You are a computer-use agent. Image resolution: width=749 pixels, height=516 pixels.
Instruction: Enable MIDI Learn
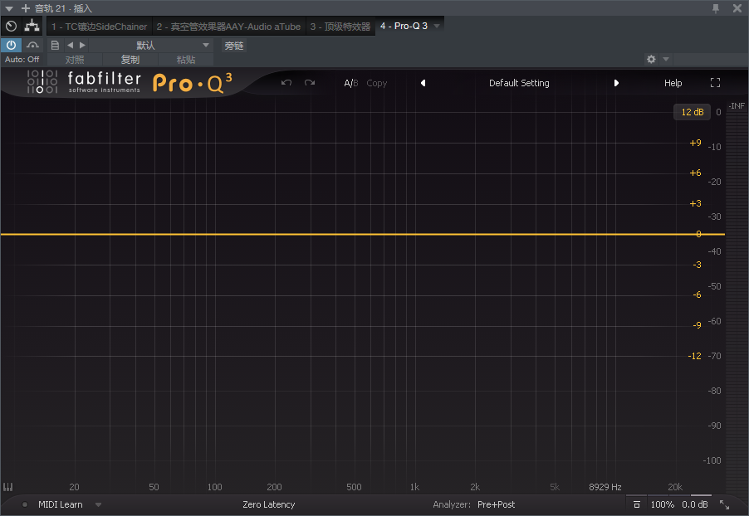[x=60, y=504]
